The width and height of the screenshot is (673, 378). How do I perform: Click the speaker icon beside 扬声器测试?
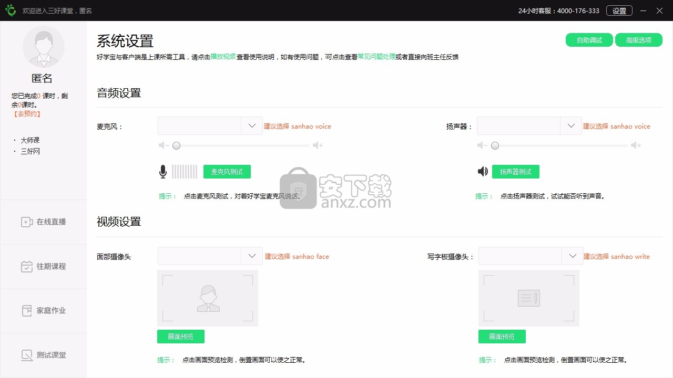pos(483,171)
